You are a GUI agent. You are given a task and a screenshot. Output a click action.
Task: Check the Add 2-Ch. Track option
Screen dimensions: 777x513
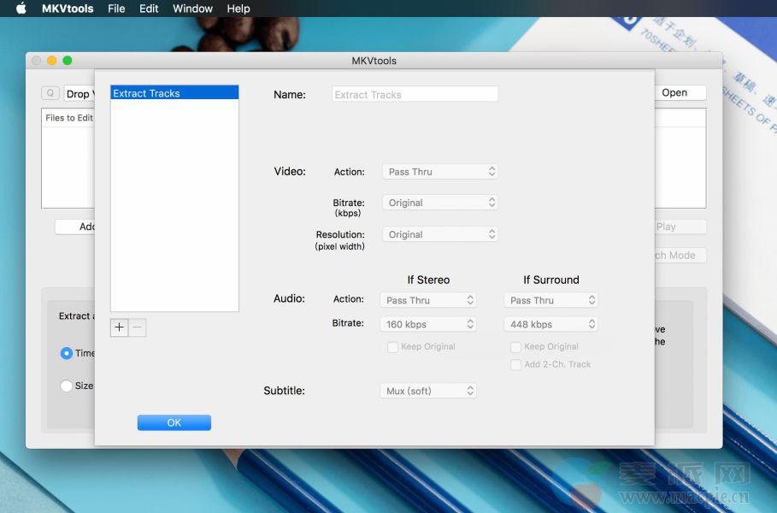(x=516, y=365)
